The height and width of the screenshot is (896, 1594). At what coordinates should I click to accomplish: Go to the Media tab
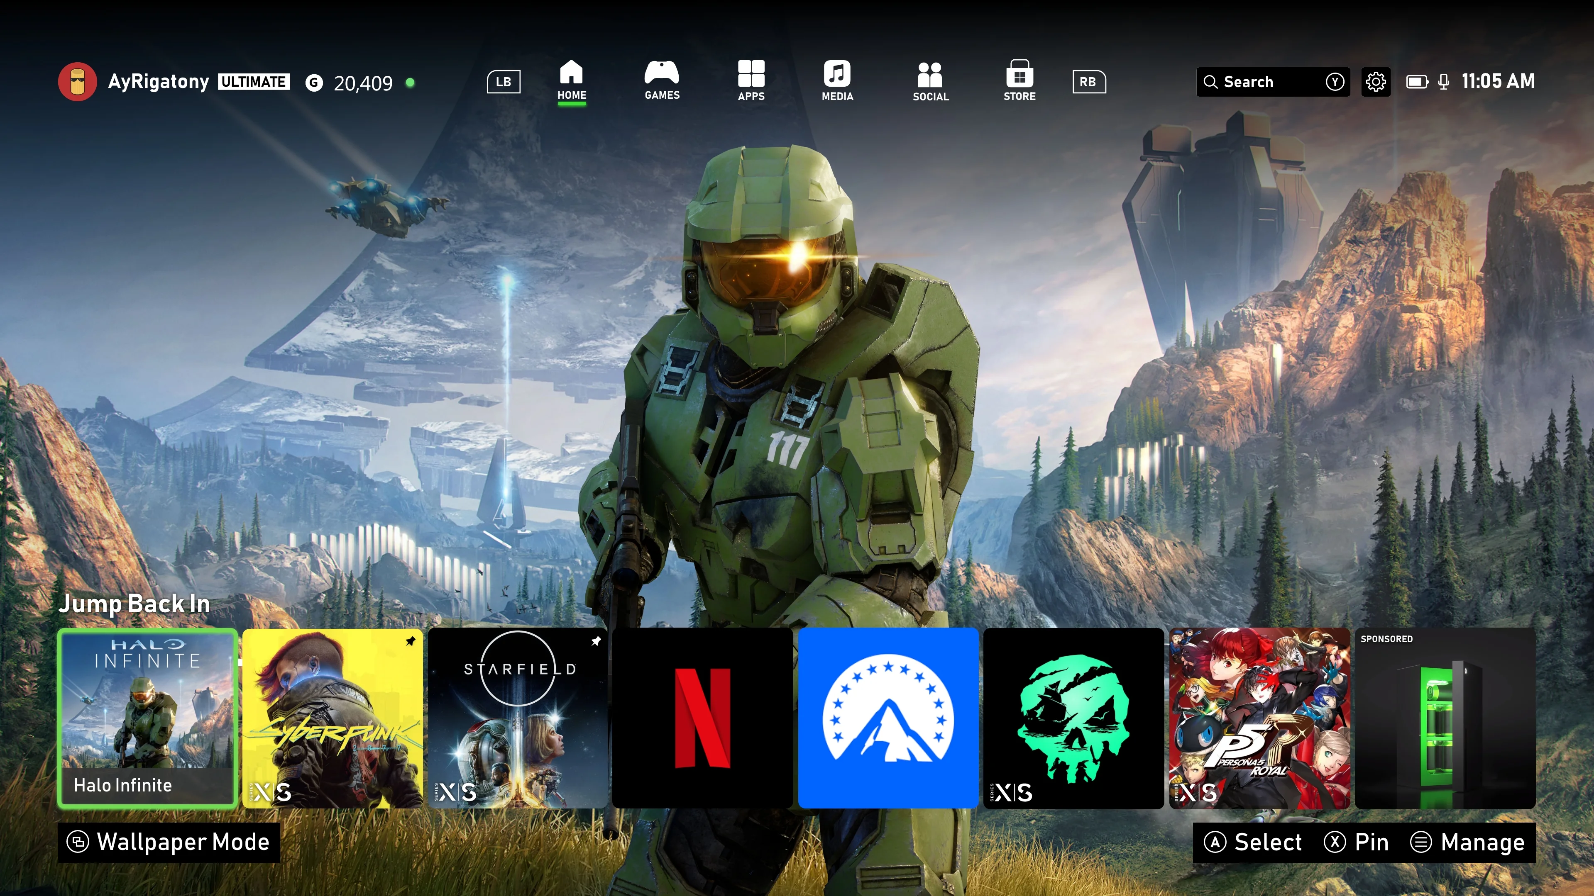coord(837,81)
